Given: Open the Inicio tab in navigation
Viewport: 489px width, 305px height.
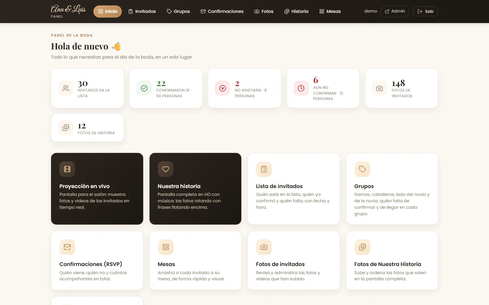Looking at the screenshot, I should tap(108, 12).
